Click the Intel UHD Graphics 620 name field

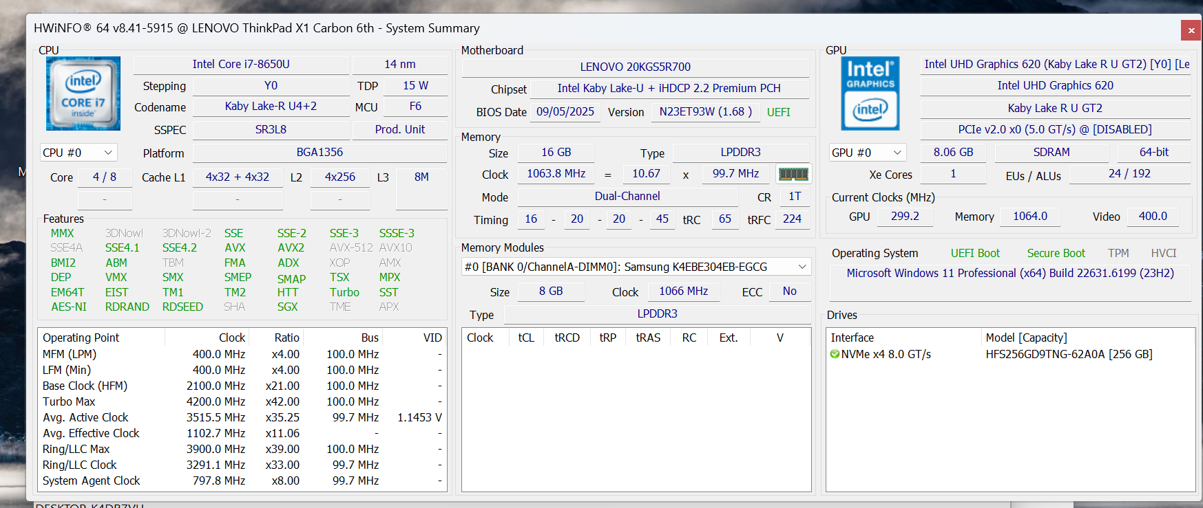[x=1056, y=86]
